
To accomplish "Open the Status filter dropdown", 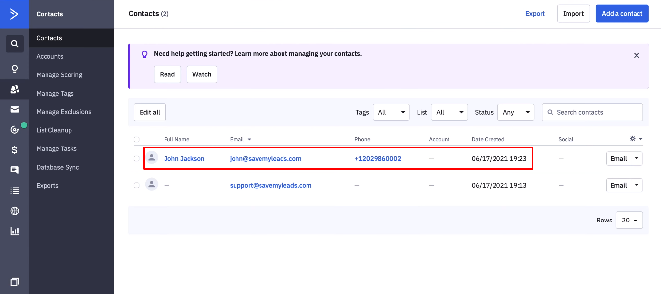I will pyautogui.click(x=516, y=112).
